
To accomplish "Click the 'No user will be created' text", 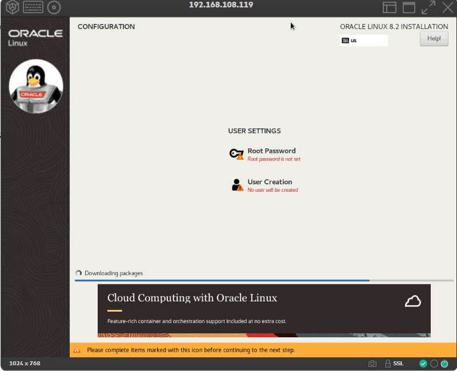I will pyautogui.click(x=273, y=190).
